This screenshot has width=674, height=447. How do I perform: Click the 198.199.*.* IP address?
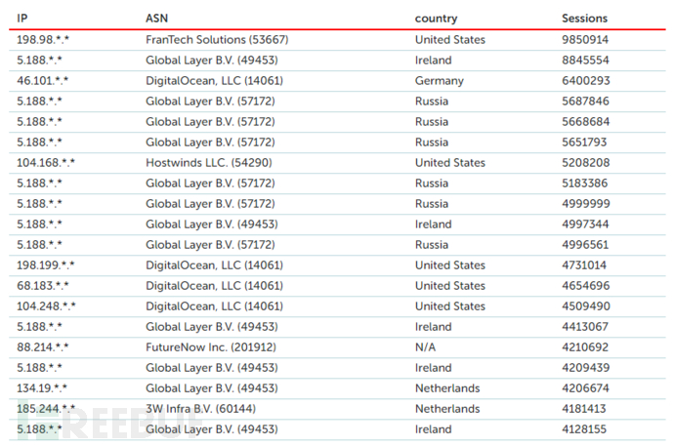point(46,265)
